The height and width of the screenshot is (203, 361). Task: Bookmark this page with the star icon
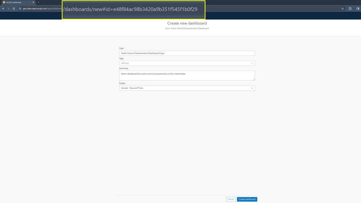pos(343,8)
